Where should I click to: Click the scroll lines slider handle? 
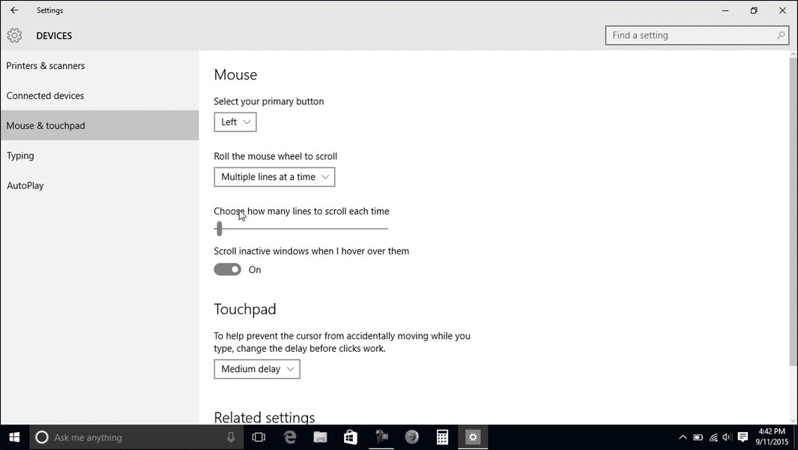tap(220, 228)
